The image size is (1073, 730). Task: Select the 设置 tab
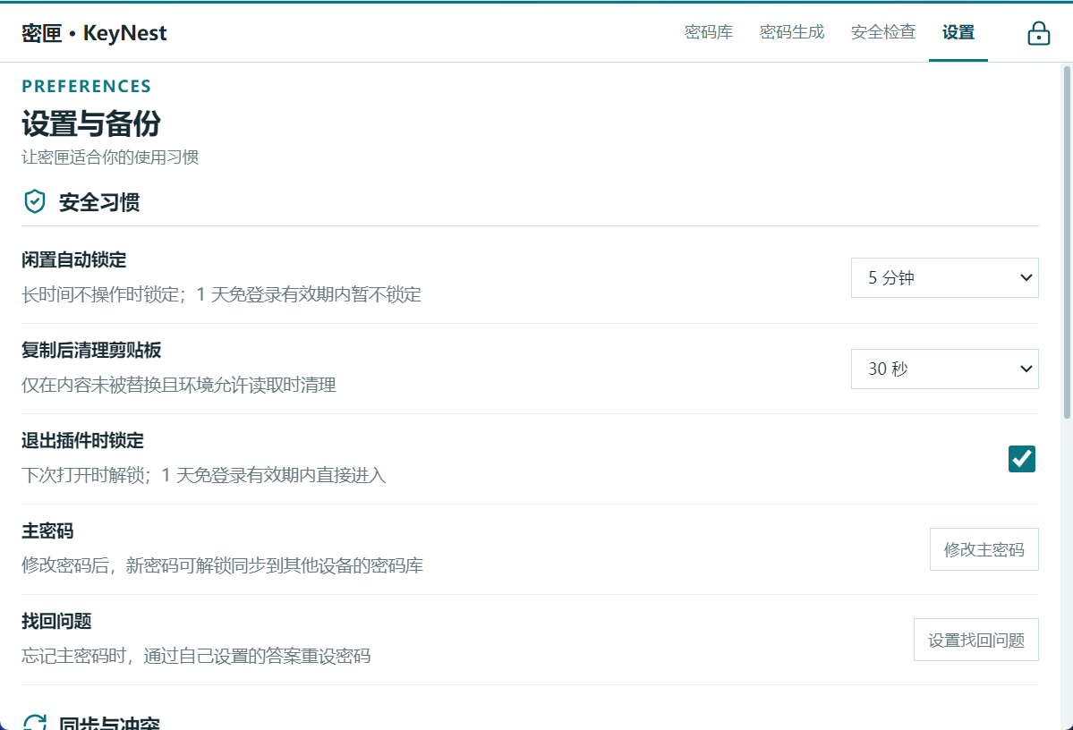(x=958, y=32)
